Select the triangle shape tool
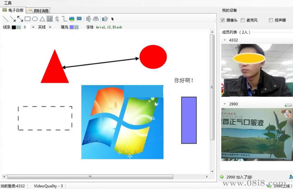The width and height of the screenshot is (293, 189). tap(42, 19)
